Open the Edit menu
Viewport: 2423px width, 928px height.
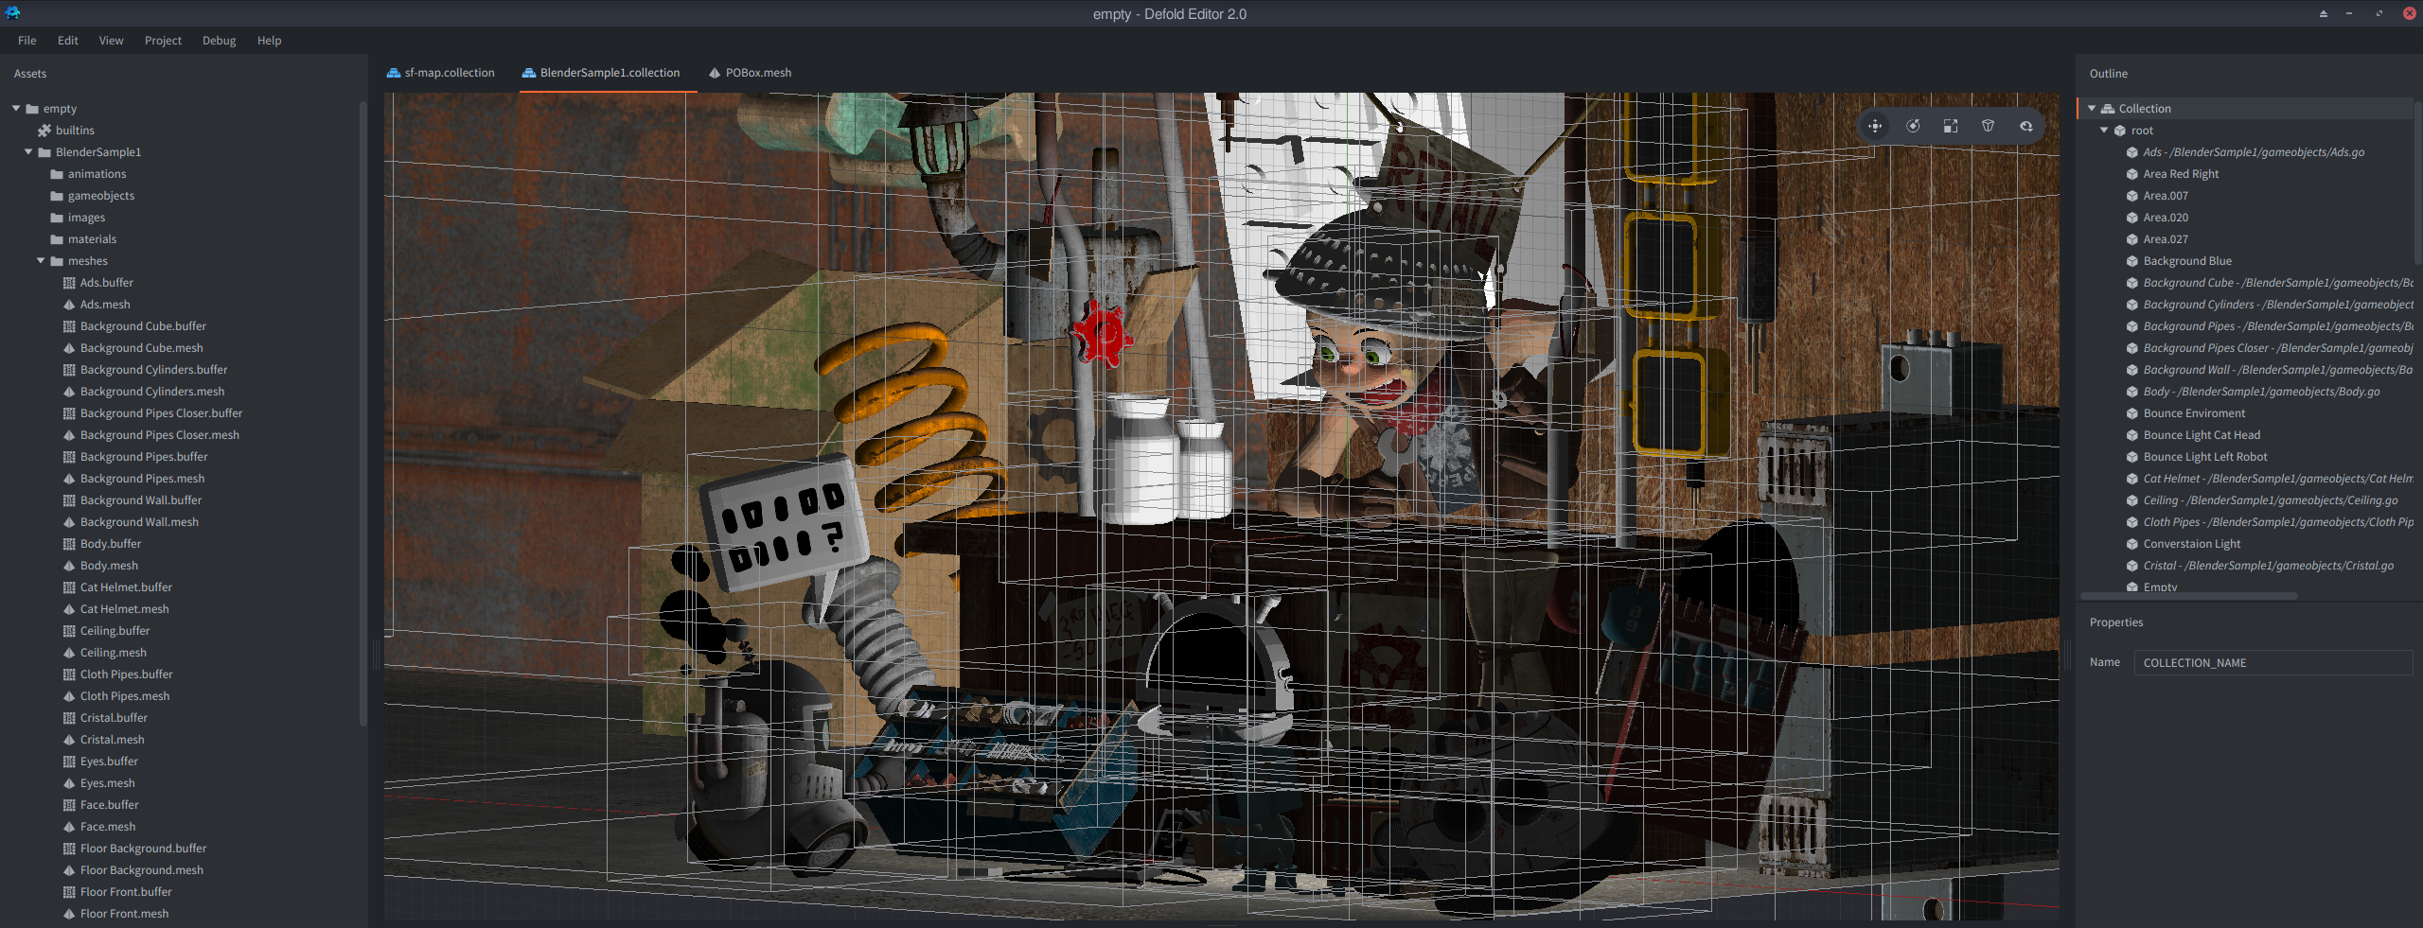point(68,41)
